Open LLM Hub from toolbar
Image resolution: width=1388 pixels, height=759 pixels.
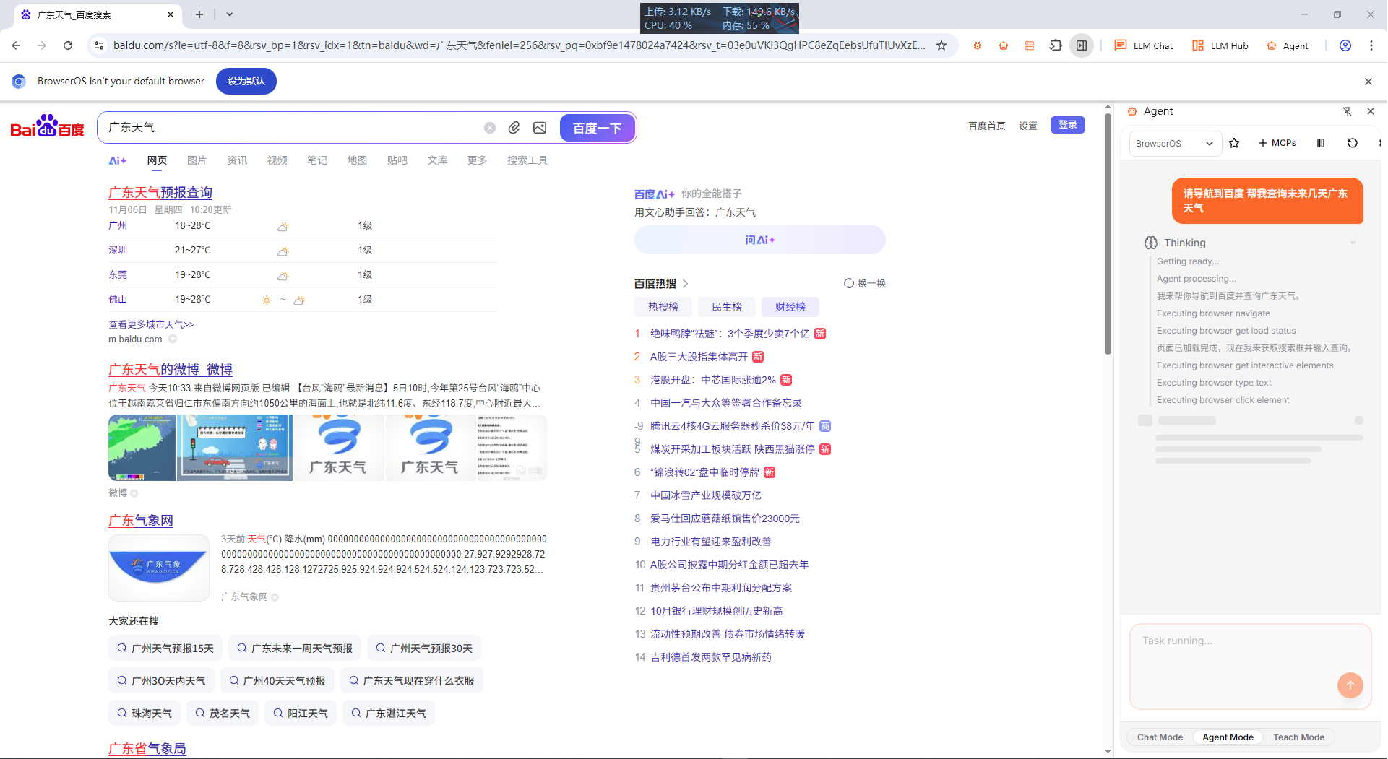[1220, 45]
